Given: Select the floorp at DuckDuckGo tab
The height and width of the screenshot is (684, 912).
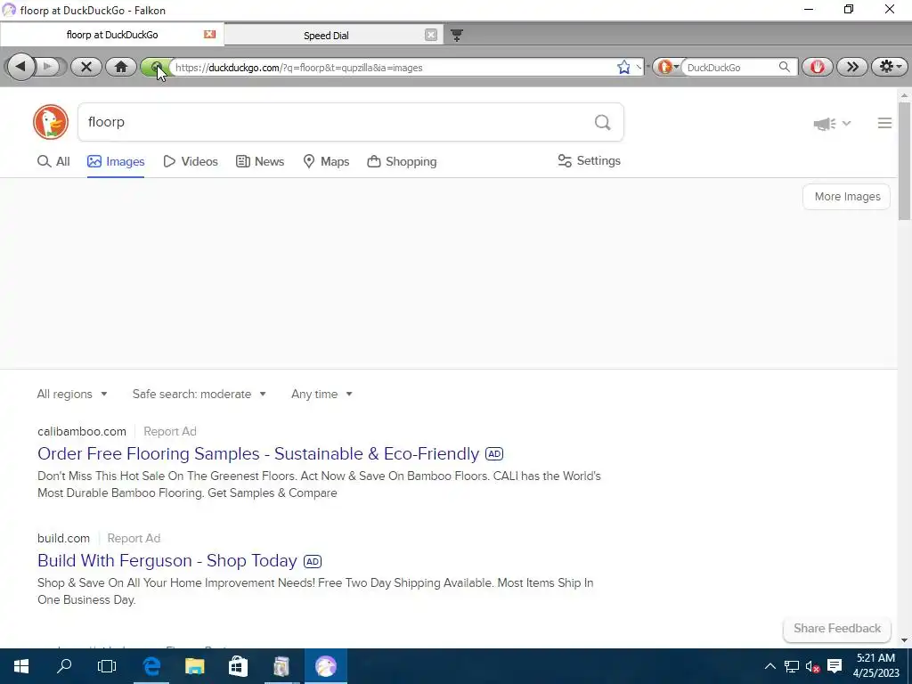Looking at the screenshot, I should (x=112, y=35).
